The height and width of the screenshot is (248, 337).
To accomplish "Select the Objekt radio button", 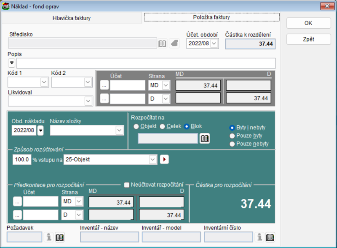I will tap(136, 127).
